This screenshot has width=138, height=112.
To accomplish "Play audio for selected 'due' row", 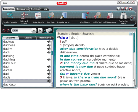I will point(49,81).
